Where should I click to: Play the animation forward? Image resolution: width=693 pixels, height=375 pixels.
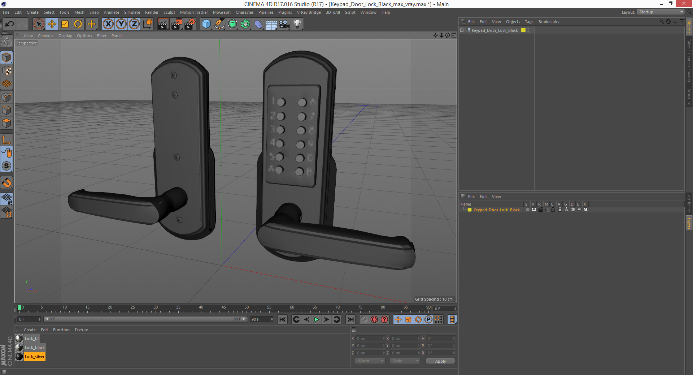(x=316, y=319)
